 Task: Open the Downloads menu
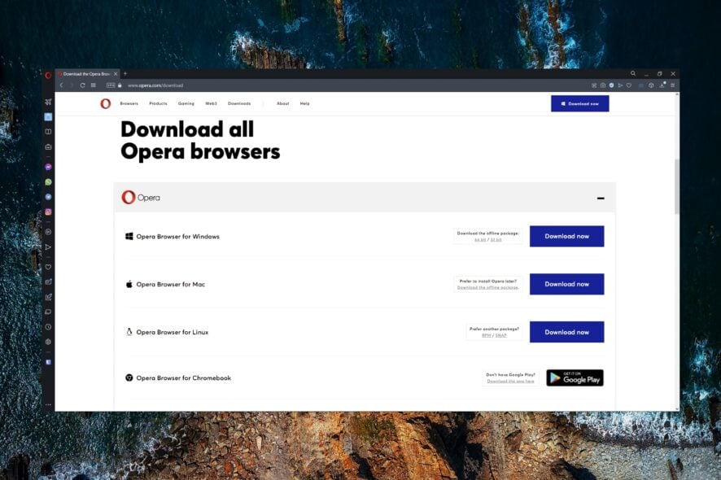[x=239, y=103]
